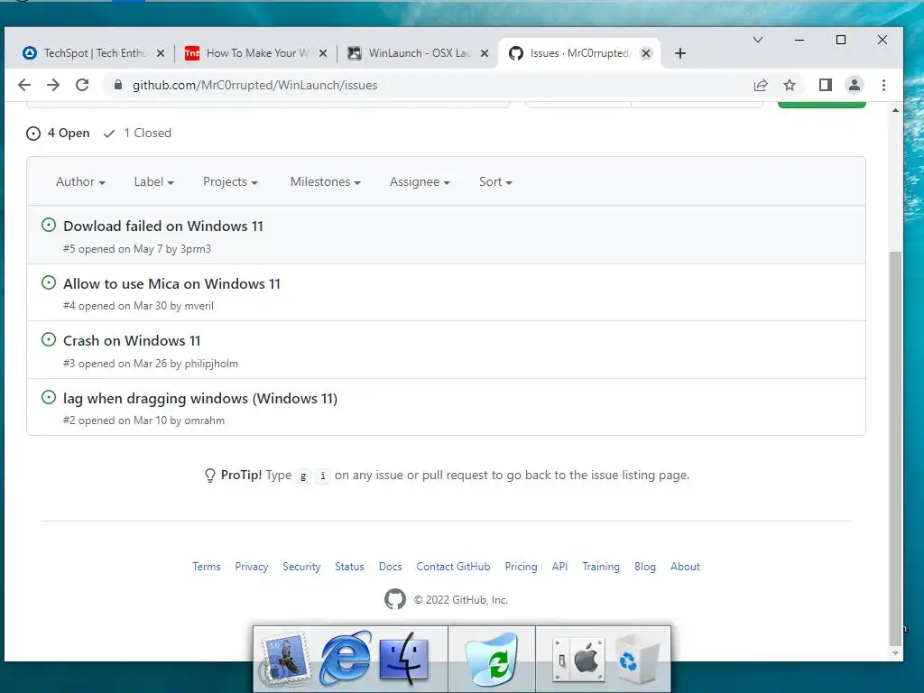Expand the Projects filter dropdown
The height and width of the screenshot is (693, 924).
(230, 181)
